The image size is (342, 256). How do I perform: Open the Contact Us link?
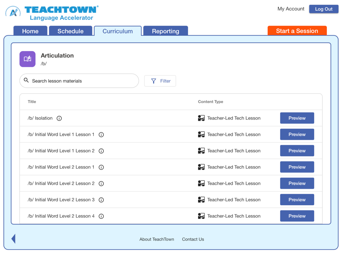pyautogui.click(x=193, y=239)
